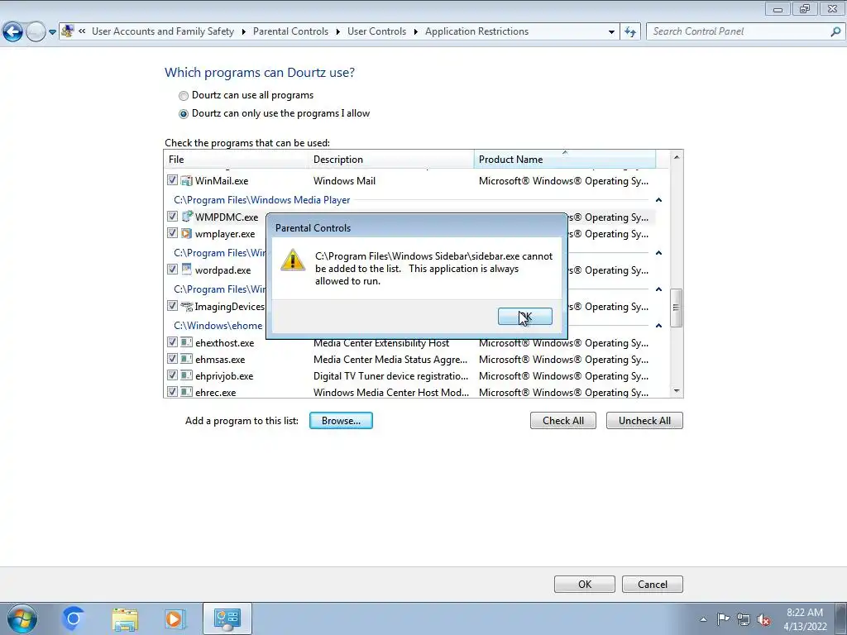Click the search magnifier icon
The height and width of the screenshot is (635, 847).
[835, 31]
